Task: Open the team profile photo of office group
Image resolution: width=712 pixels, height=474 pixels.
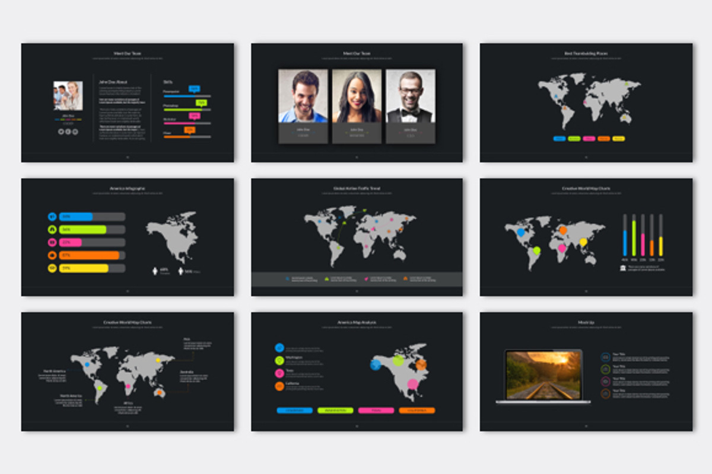Action: click(68, 96)
